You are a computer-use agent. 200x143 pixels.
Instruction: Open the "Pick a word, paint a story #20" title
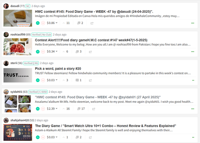tap(58, 69)
